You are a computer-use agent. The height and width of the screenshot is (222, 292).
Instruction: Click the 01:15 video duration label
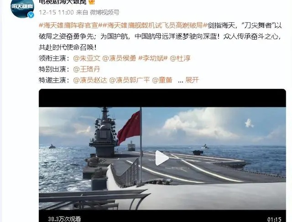[x=275, y=219]
